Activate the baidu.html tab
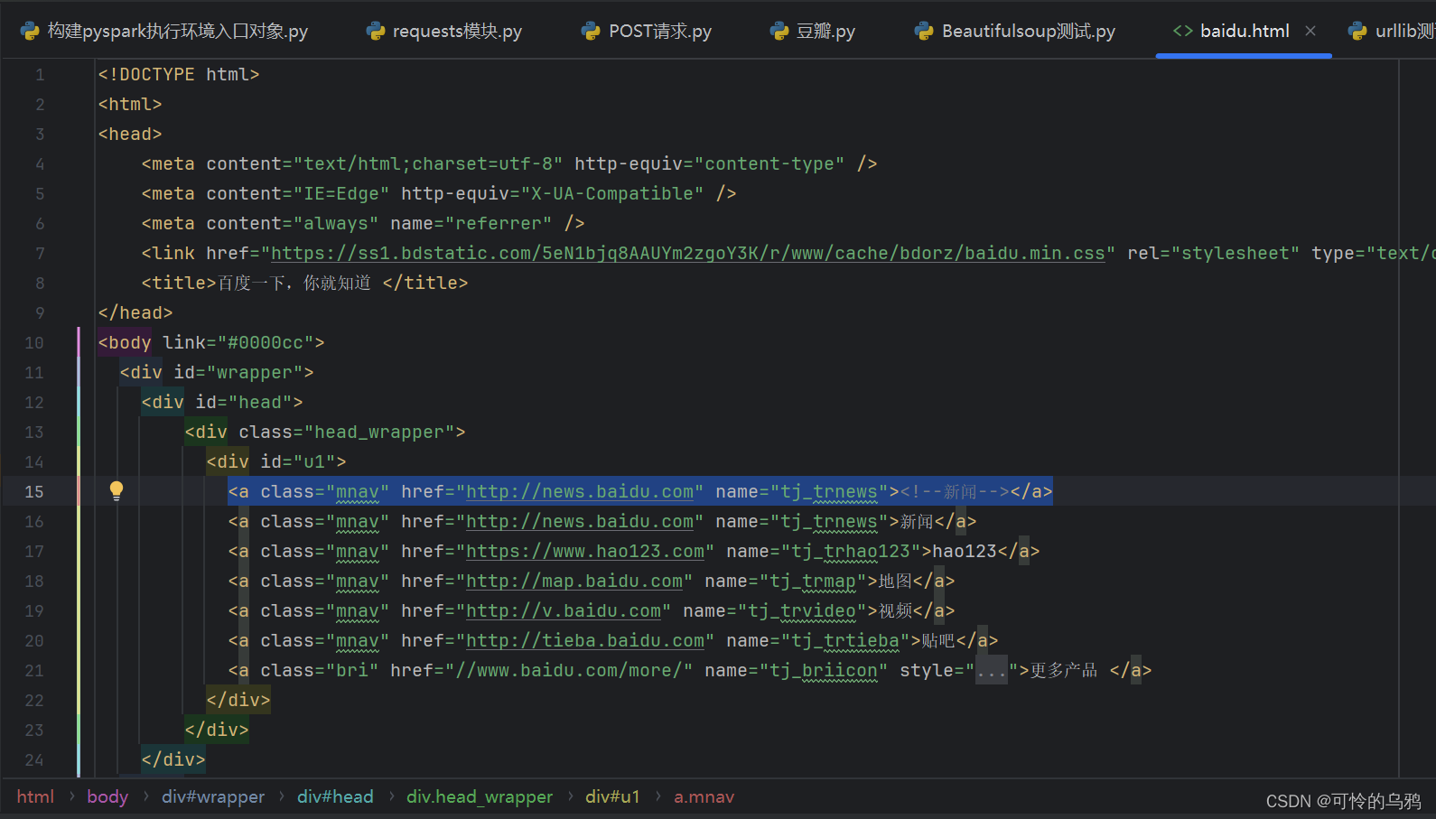The image size is (1436, 819). click(1245, 31)
